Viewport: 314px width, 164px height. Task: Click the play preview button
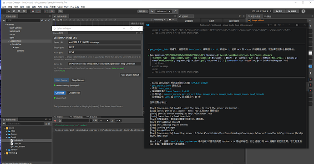click(152, 11)
